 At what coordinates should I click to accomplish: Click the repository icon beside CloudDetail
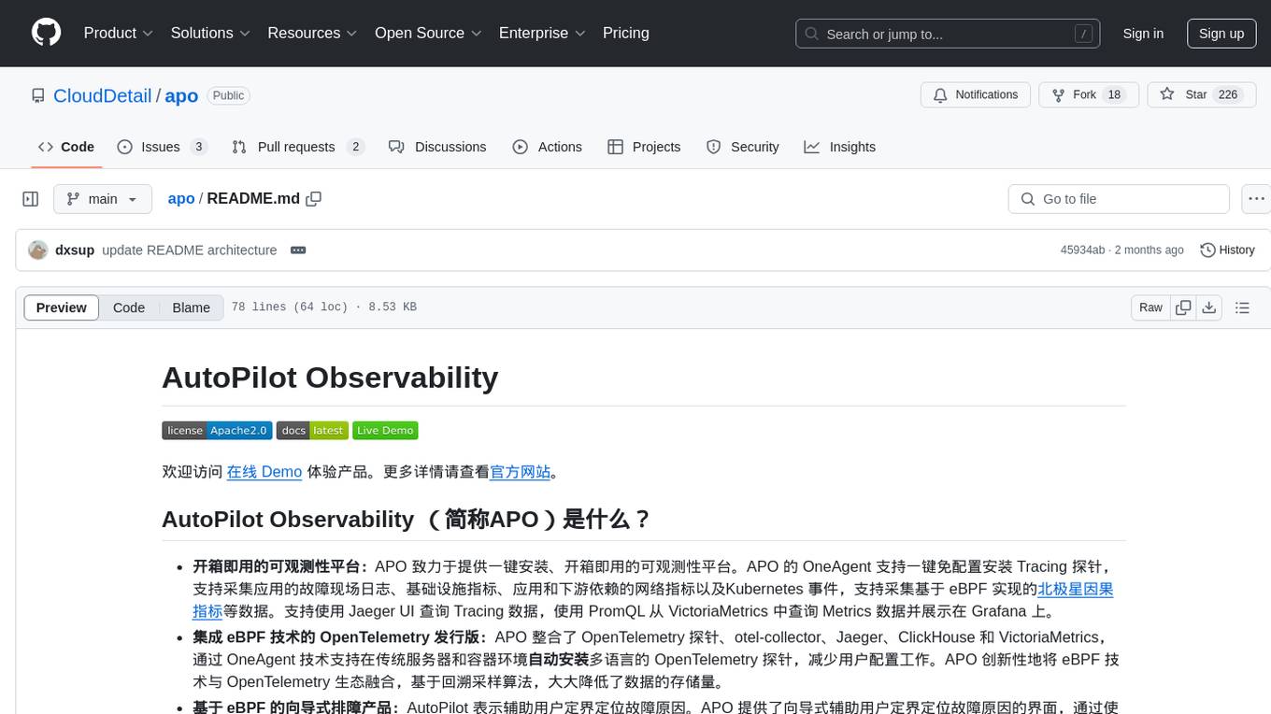[37, 96]
